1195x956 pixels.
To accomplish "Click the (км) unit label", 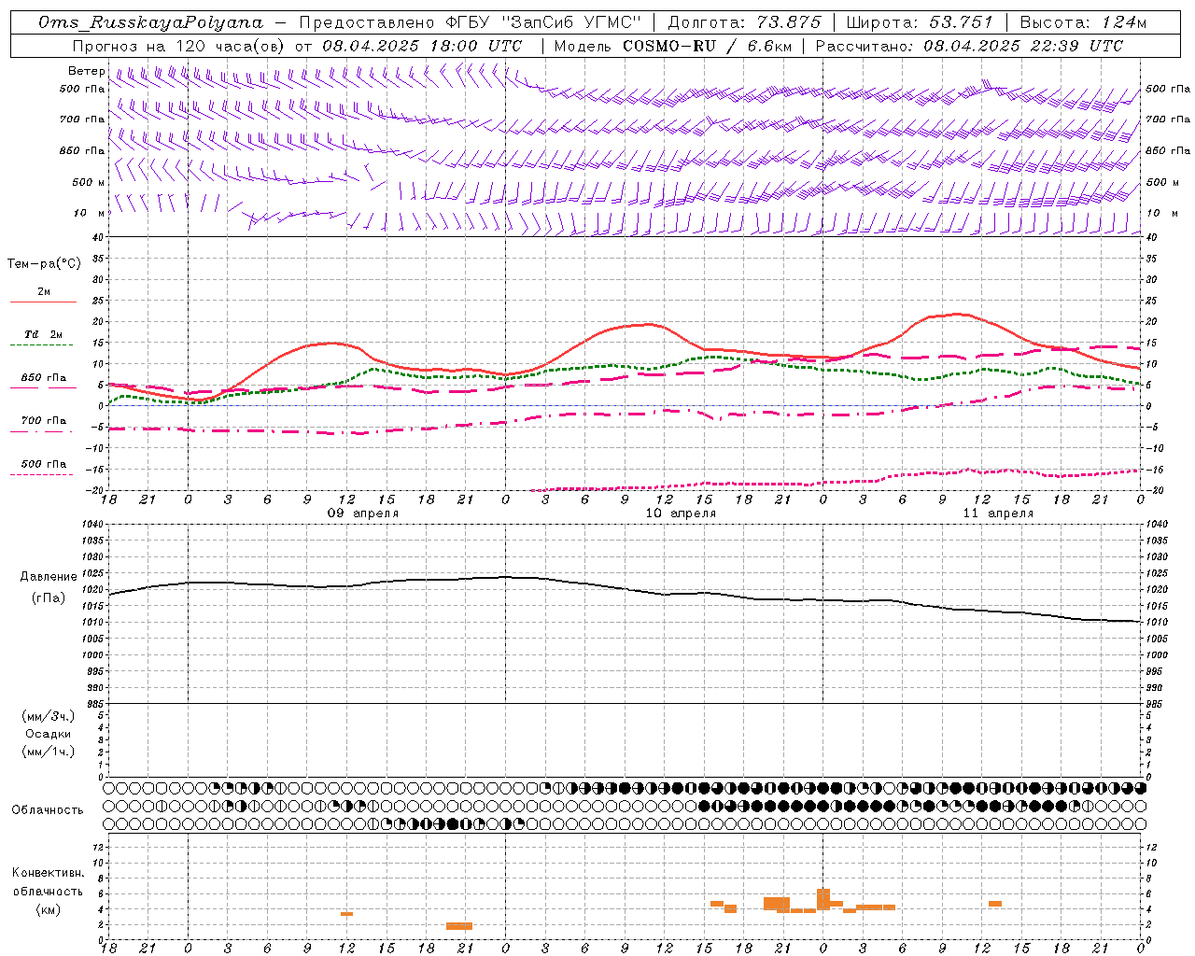I will (49, 909).
